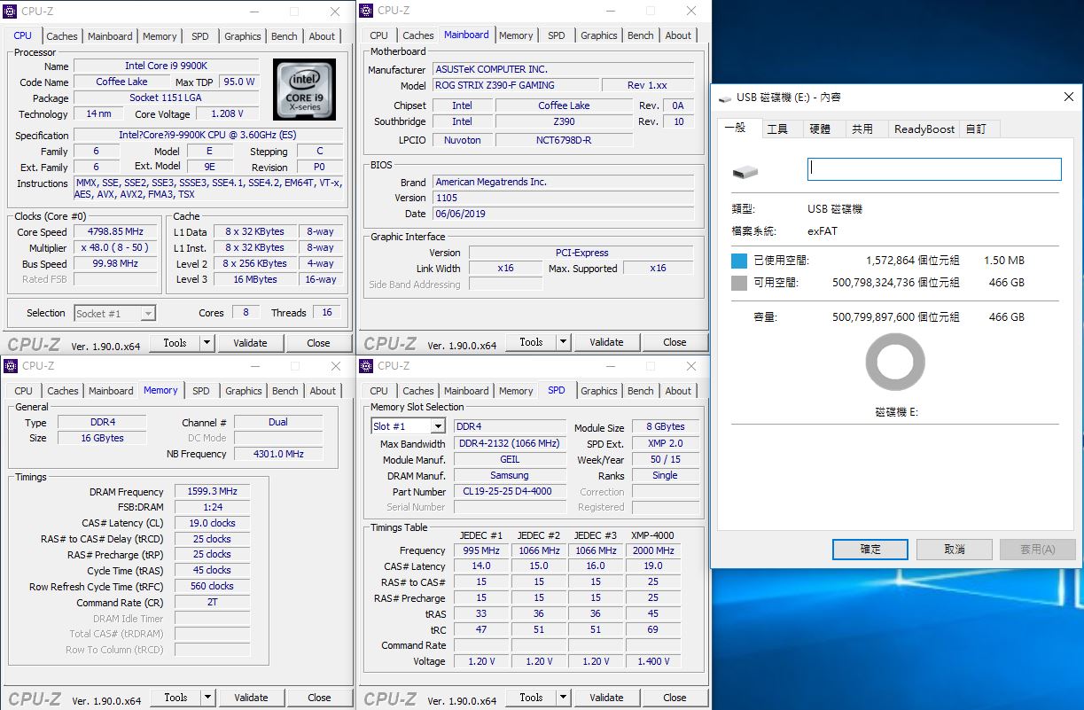Click the gray drive icon beside the name field
This screenshot has height=710, width=1084.
coord(745,171)
